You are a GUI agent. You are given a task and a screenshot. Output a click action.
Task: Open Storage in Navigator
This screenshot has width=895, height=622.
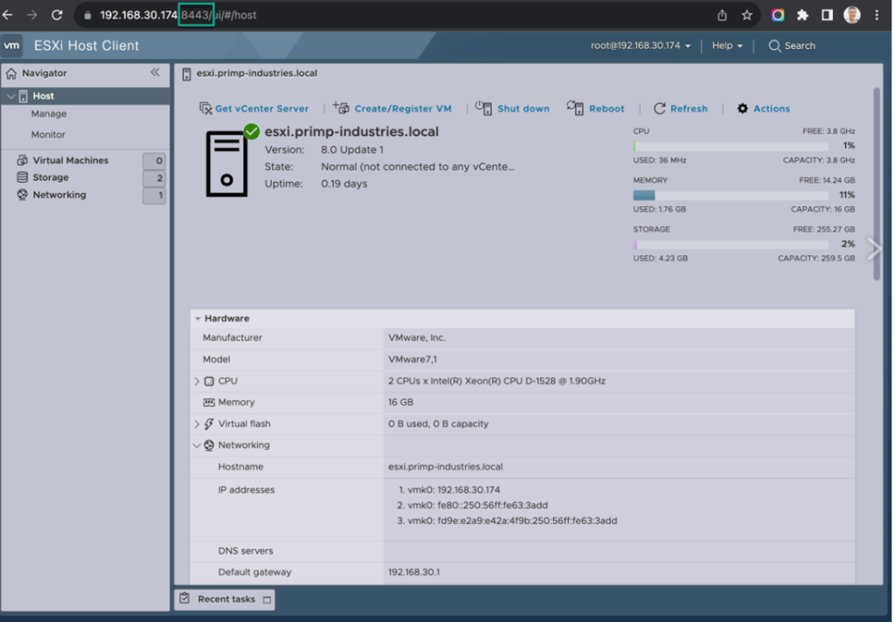(x=50, y=177)
